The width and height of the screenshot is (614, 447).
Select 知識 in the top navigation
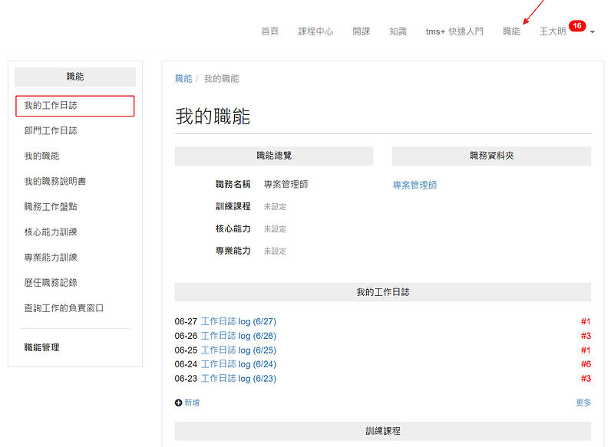(398, 31)
